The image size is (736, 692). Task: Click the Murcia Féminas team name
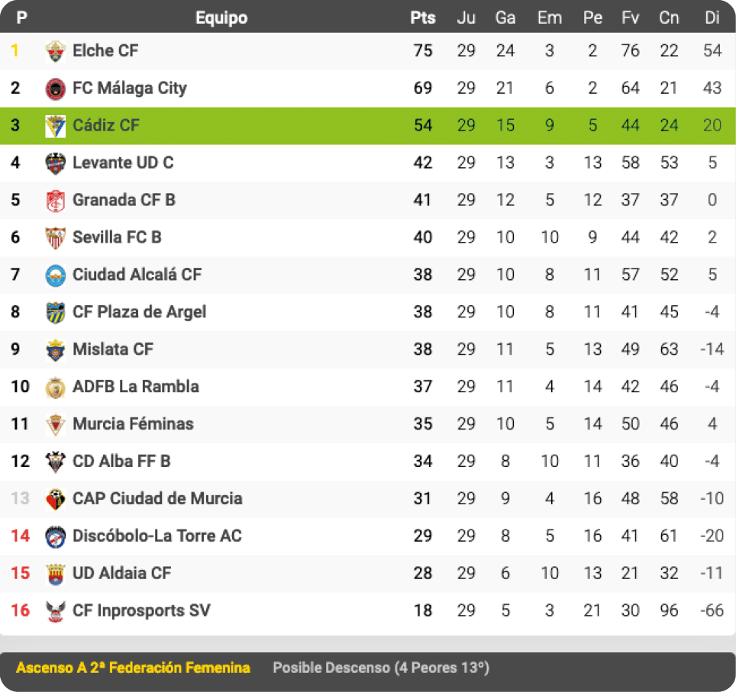coord(133,424)
